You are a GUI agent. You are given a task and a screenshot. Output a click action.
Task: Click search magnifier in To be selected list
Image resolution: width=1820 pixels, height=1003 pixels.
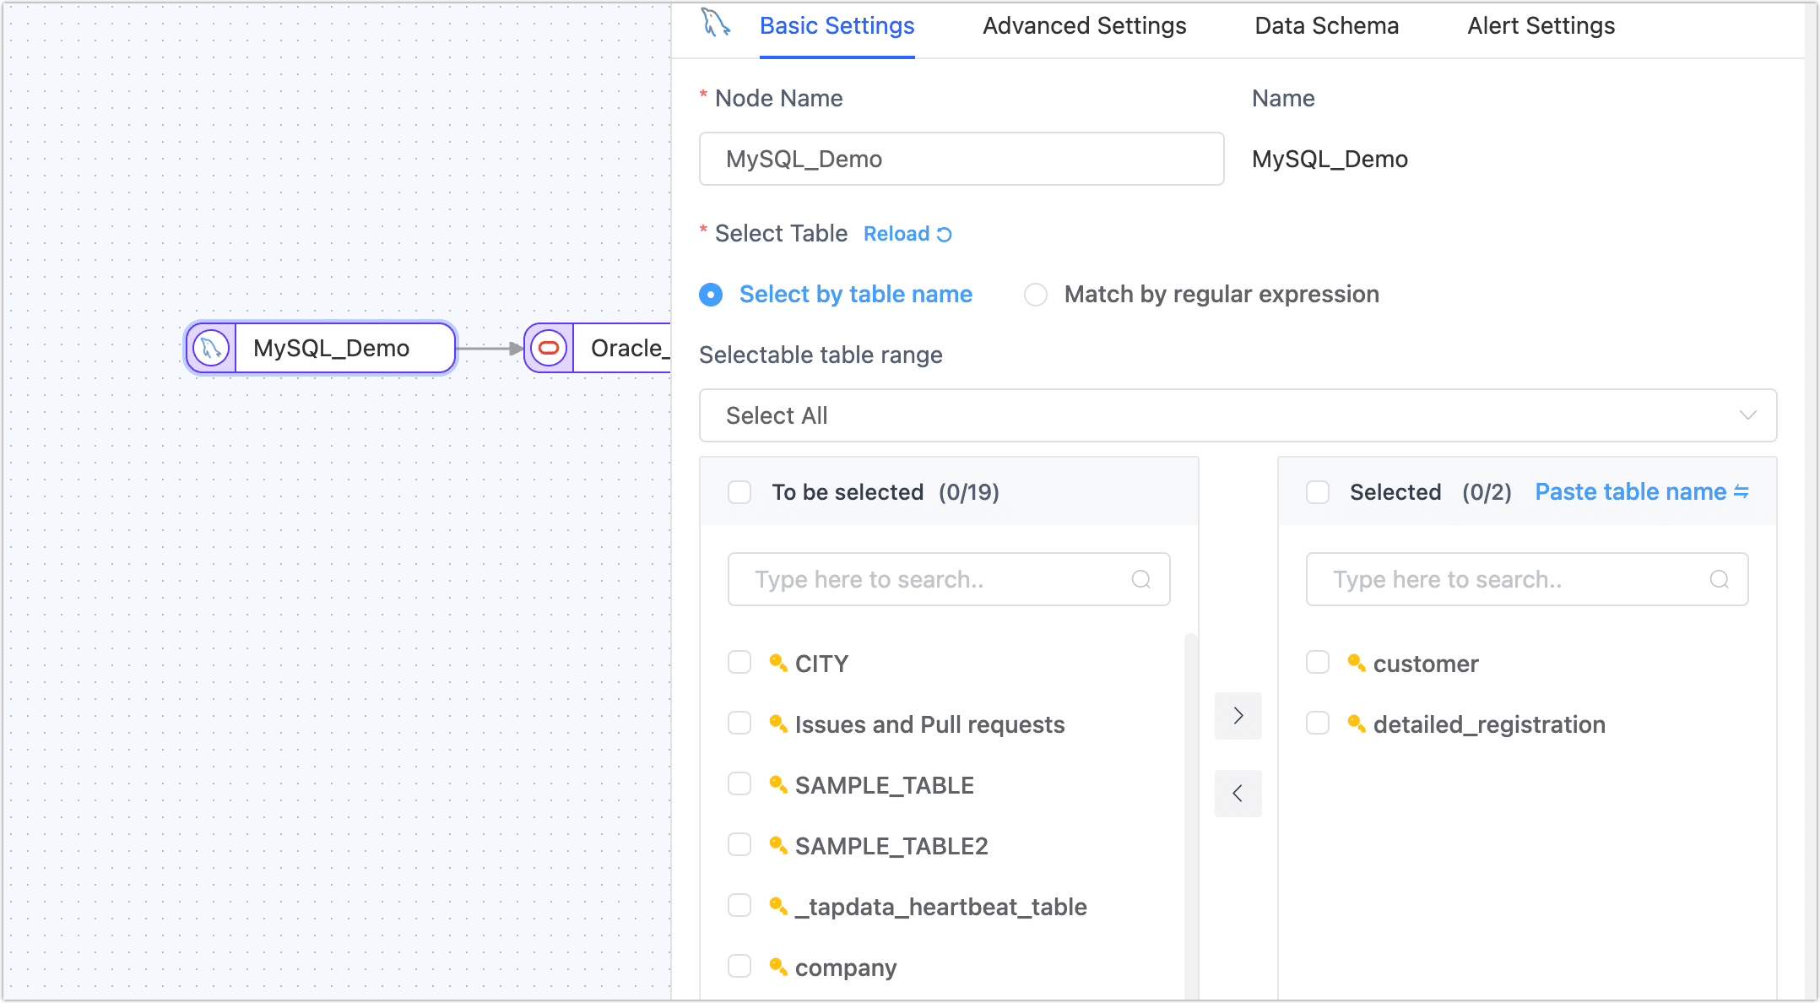click(1140, 579)
